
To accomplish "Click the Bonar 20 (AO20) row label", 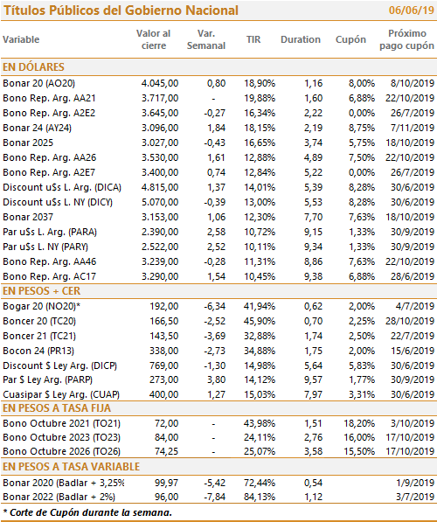I will [x=39, y=83].
